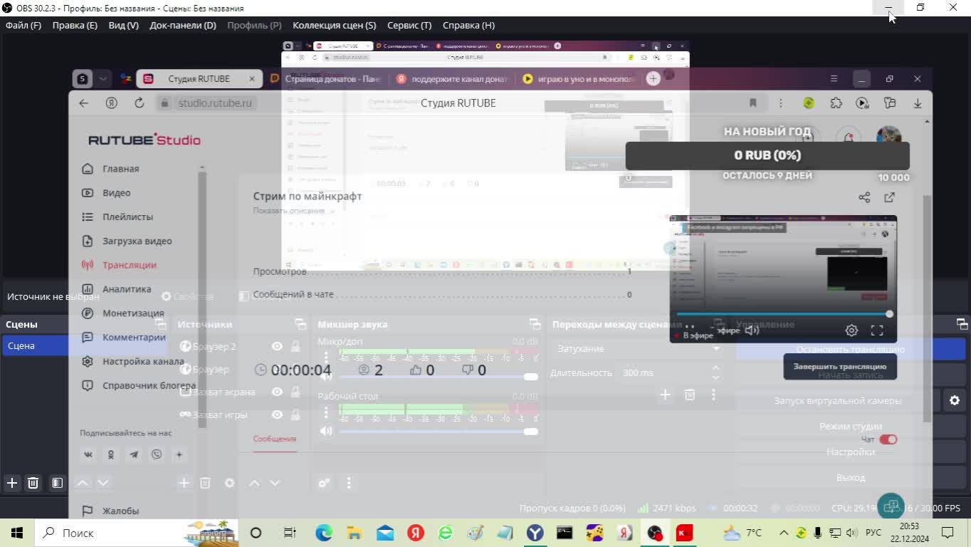Delete selected scene with trash icon

click(33, 483)
